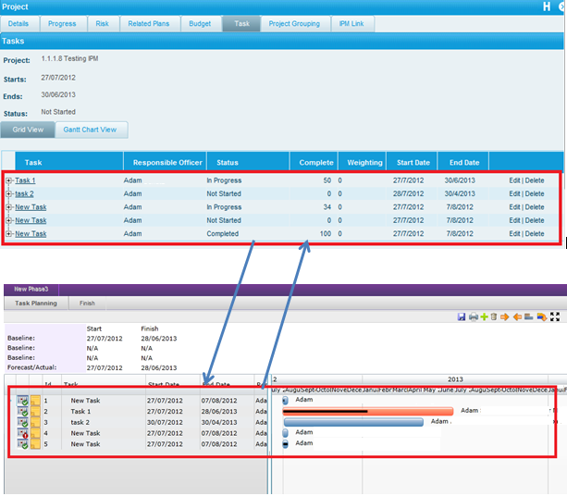
Task: Select '28/06/2013' end date in Gantt Task 1 row
Action: (219, 412)
